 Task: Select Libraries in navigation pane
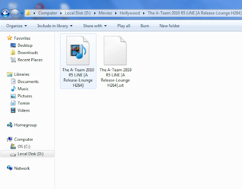[x=22, y=74]
